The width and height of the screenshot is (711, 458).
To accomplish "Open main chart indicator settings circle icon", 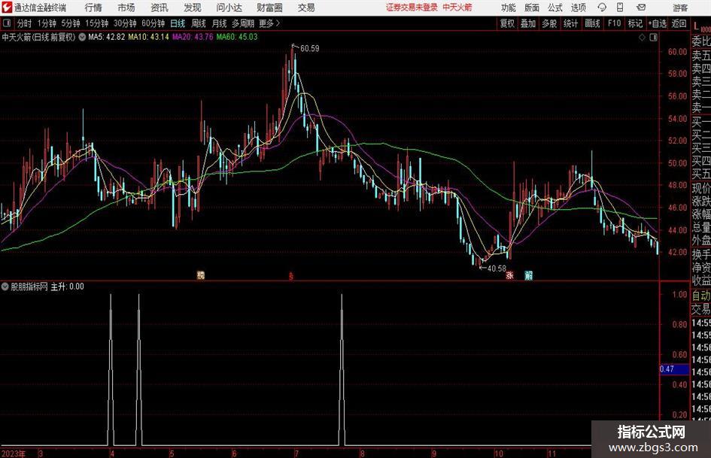I will pyautogui.click(x=82, y=37).
